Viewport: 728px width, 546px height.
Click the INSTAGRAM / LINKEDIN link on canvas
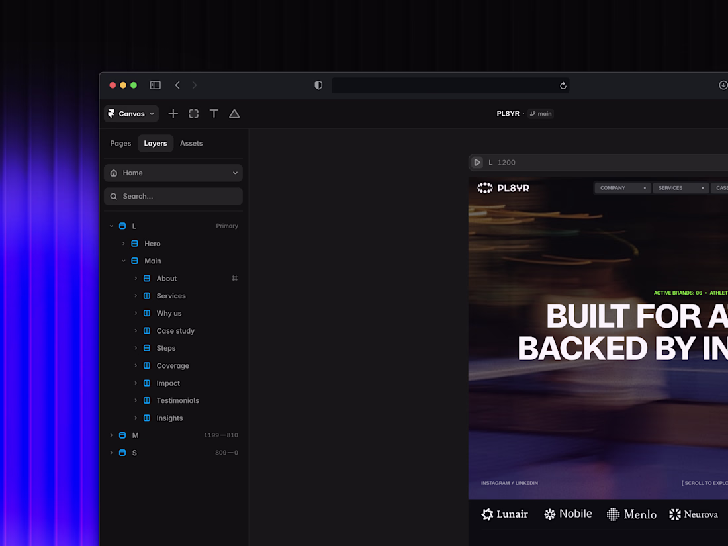click(x=510, y=483)
